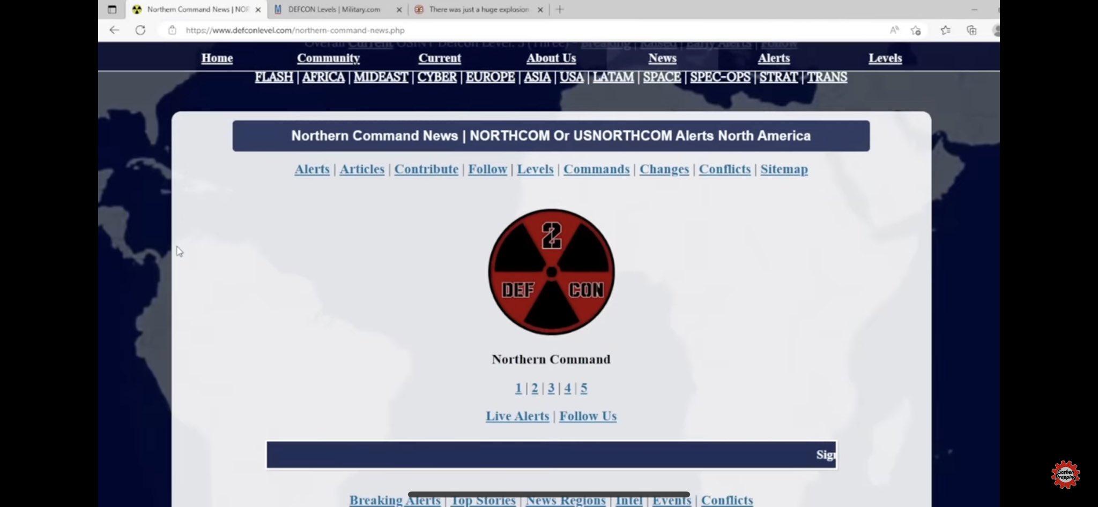This screenshot has height=507, width=1098.
Task: Open the News menu link
Action: point(662,58)
